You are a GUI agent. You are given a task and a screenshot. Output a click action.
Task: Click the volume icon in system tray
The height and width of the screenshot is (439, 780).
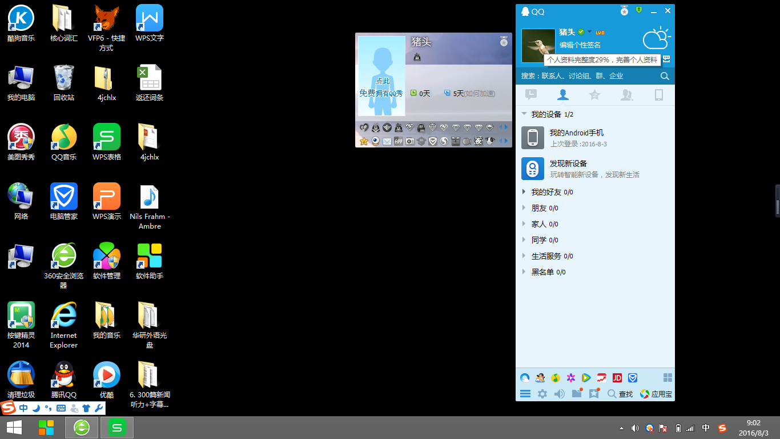point(635,428)
